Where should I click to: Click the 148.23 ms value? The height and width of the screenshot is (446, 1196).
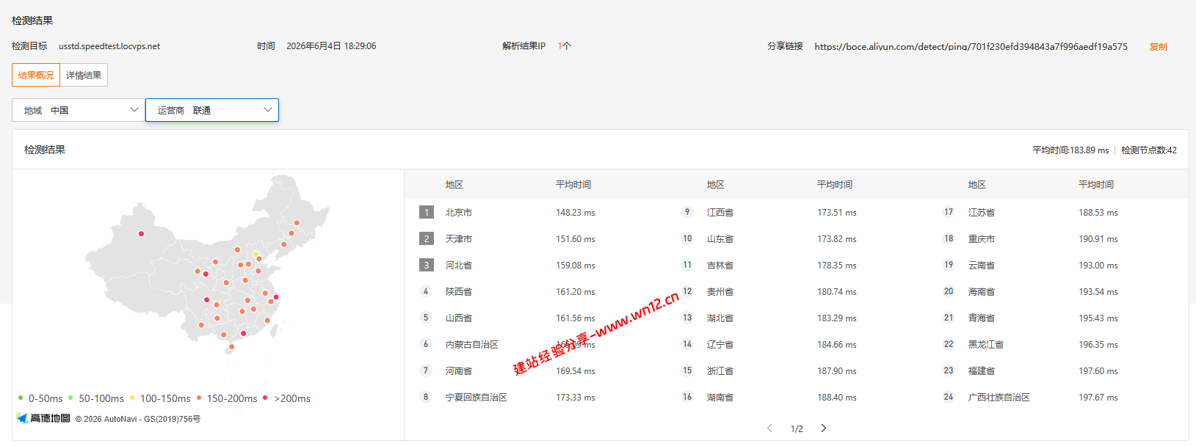[576, 213]
